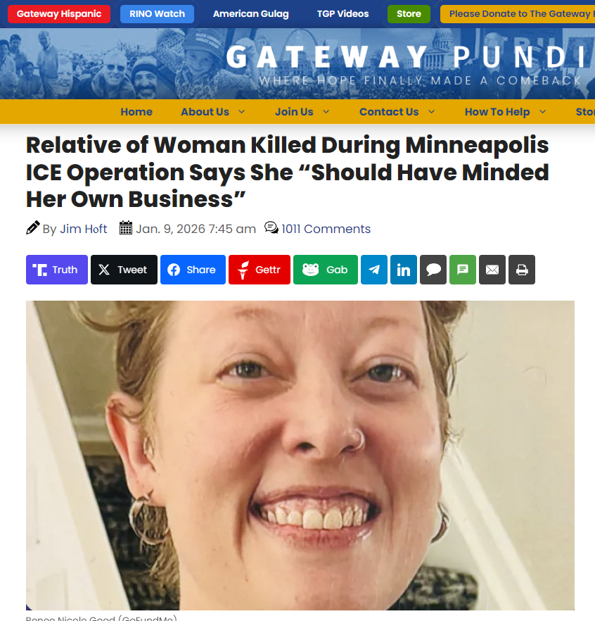This screenshot has width=595, height=621.
Task: Share via the Gettr button
Action: pyautogui.click(x=260, y=270)
